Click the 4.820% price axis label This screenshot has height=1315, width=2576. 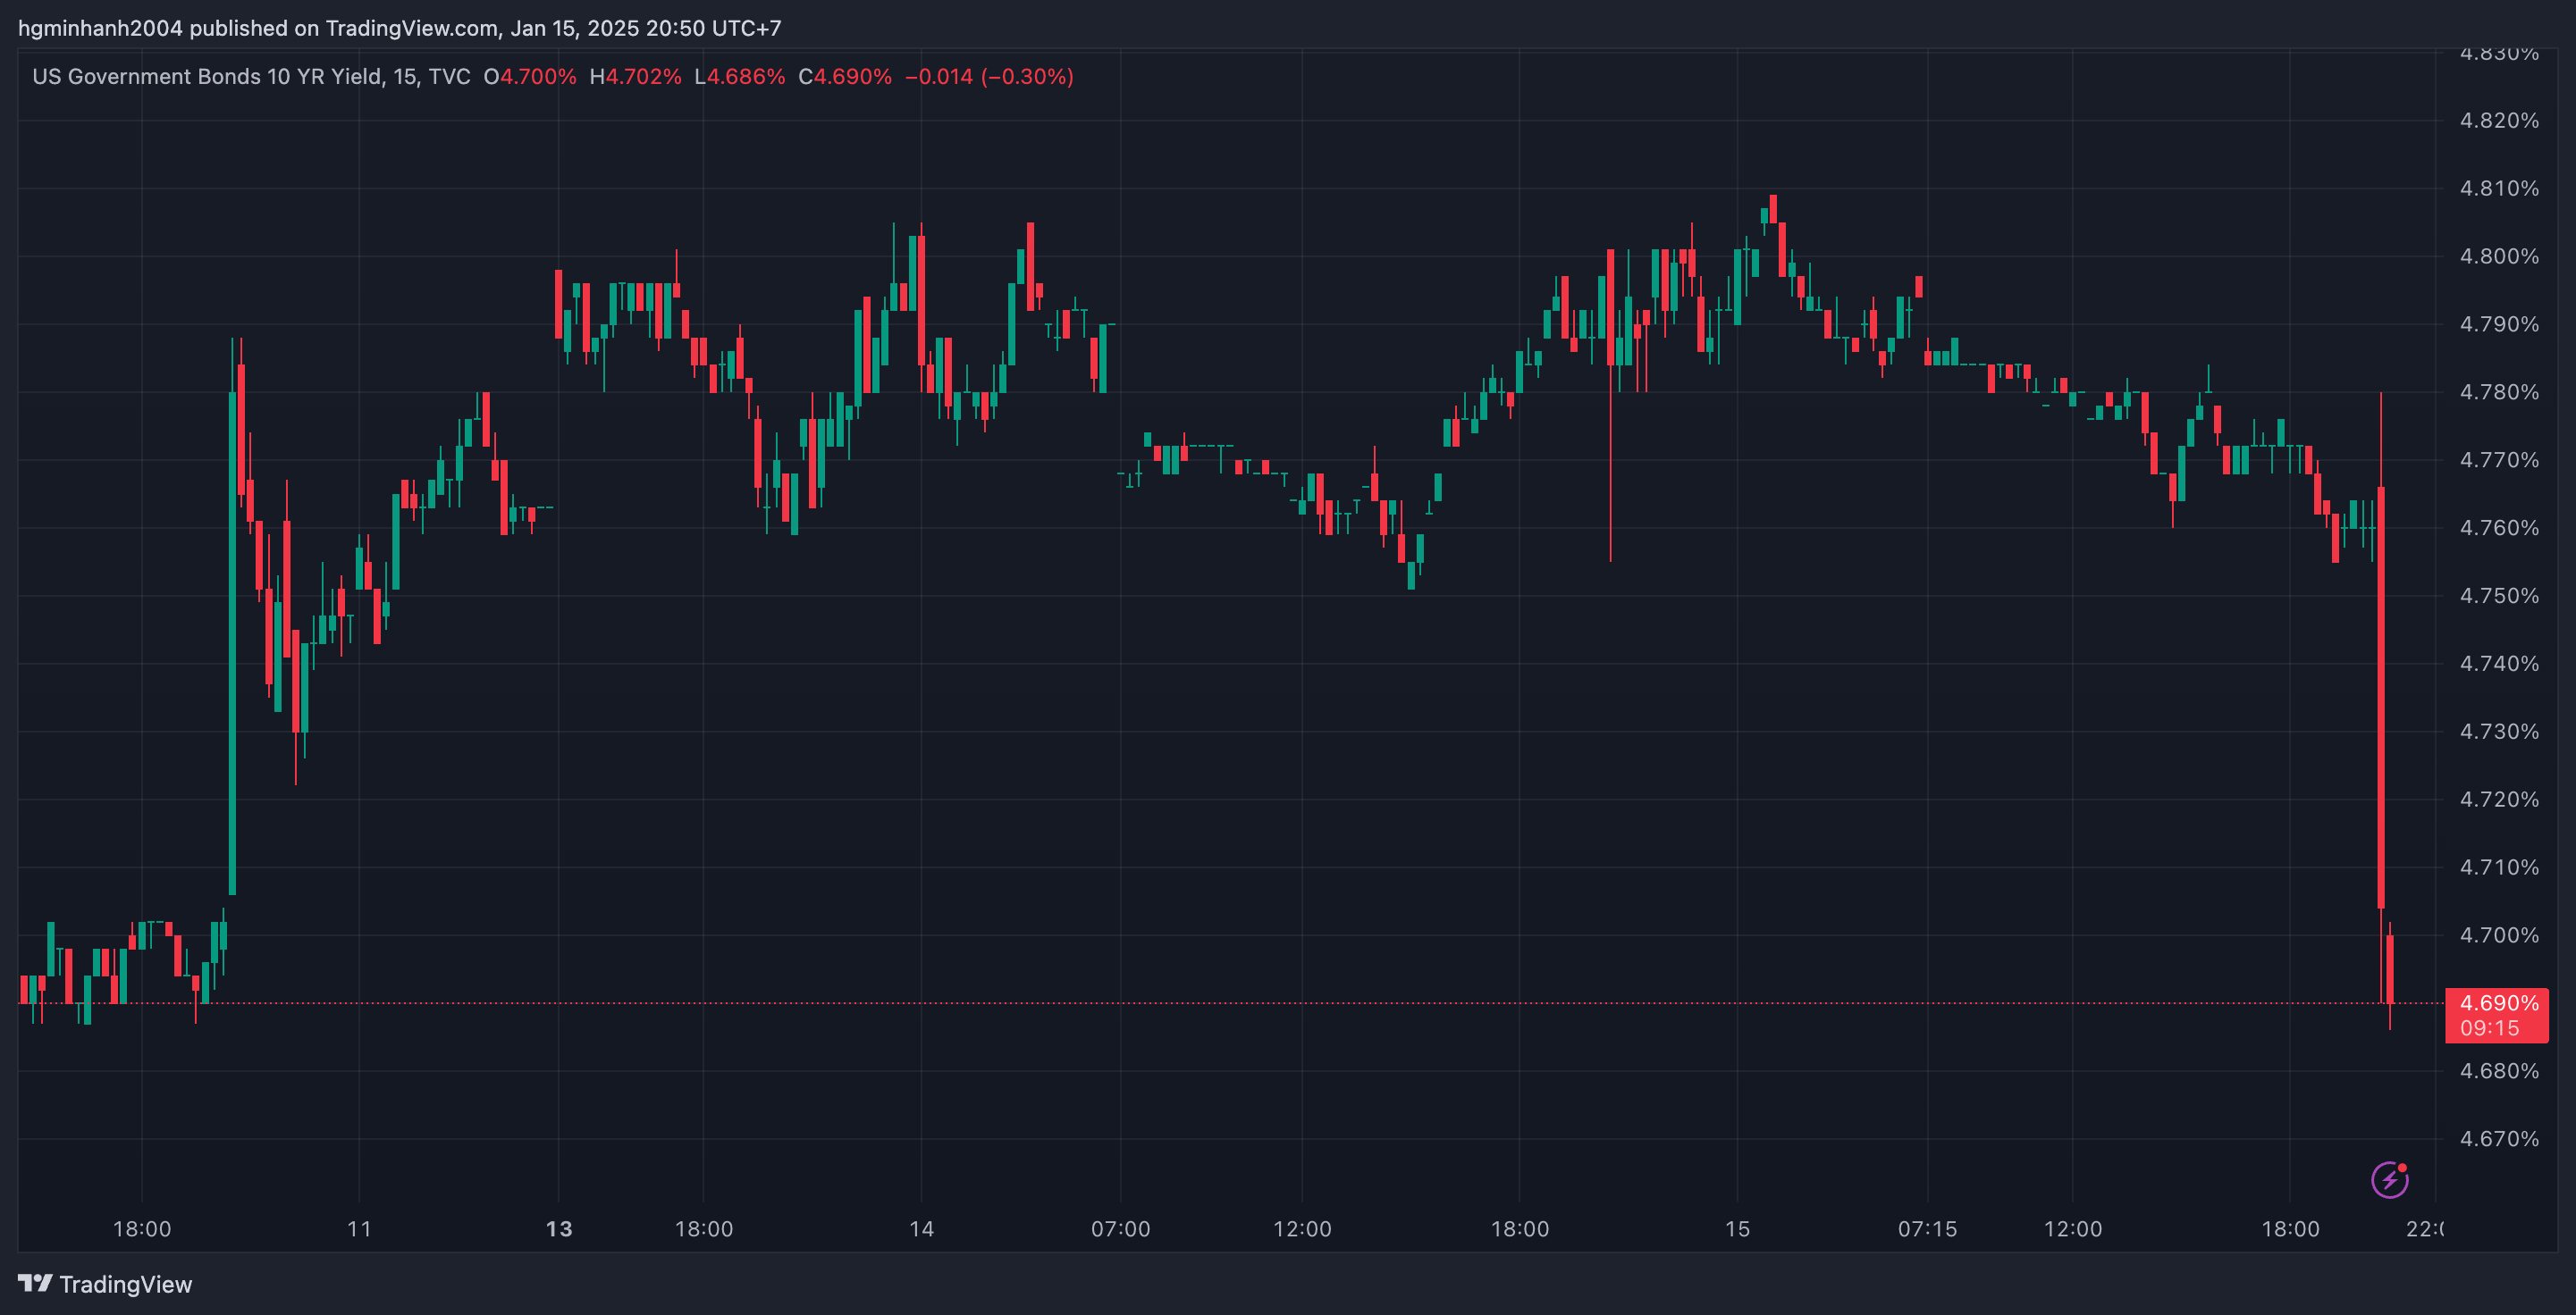pos(2498,120)
